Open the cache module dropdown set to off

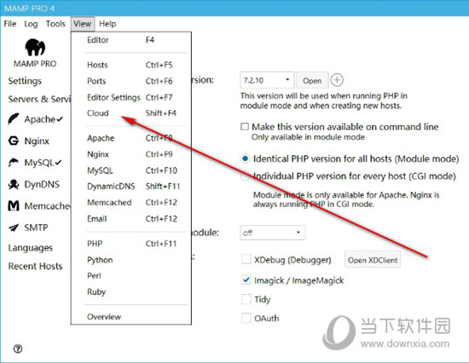[x=273, y=233]
